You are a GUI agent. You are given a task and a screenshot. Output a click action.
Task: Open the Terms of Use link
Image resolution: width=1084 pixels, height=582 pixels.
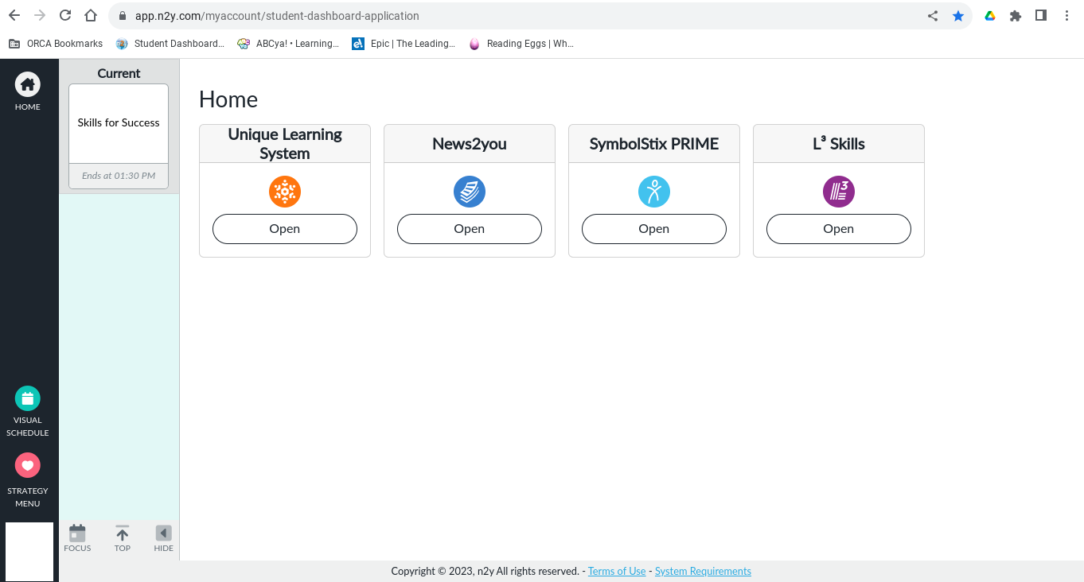(617, 571)
